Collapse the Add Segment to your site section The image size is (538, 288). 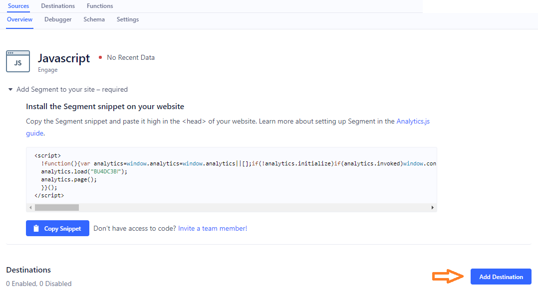(10, 90)
